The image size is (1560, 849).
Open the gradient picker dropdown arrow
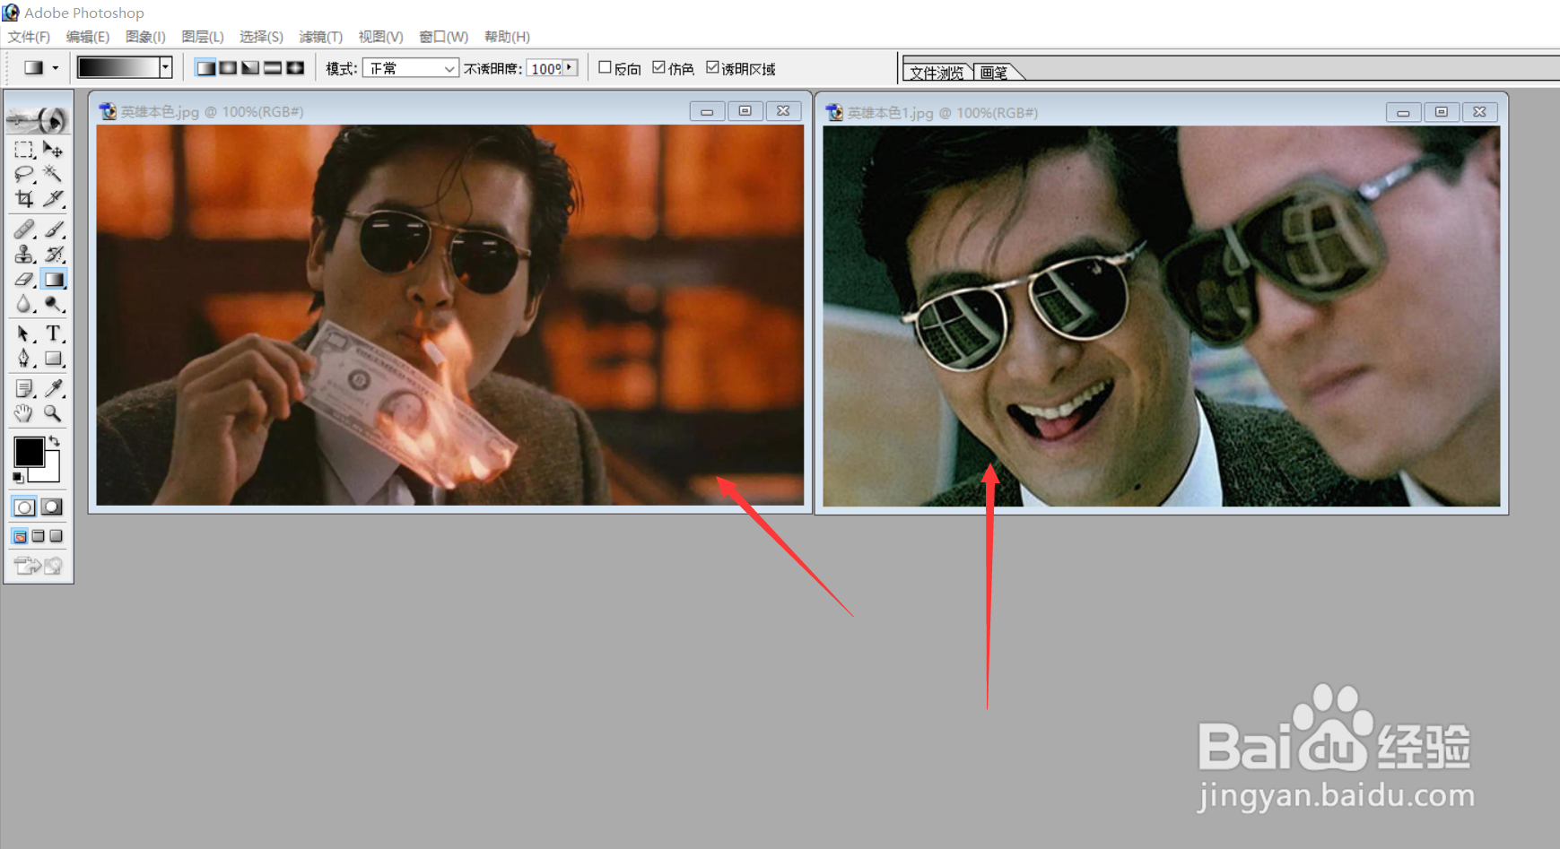165,67
